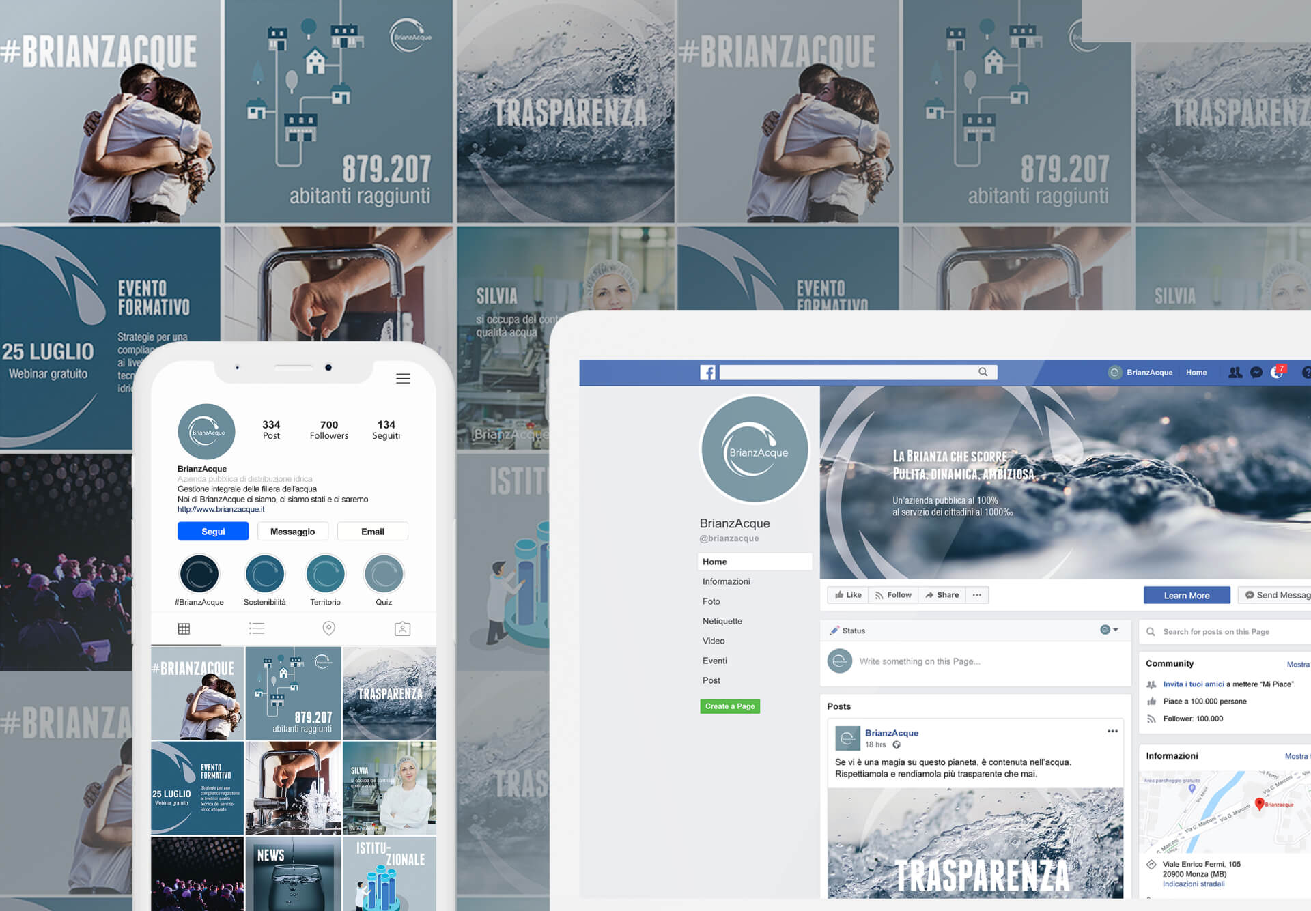Open Facebook friend requests icon
Image resolution: width=1311 pixels, height=911 pixels.
click(x=1235, y=373)
